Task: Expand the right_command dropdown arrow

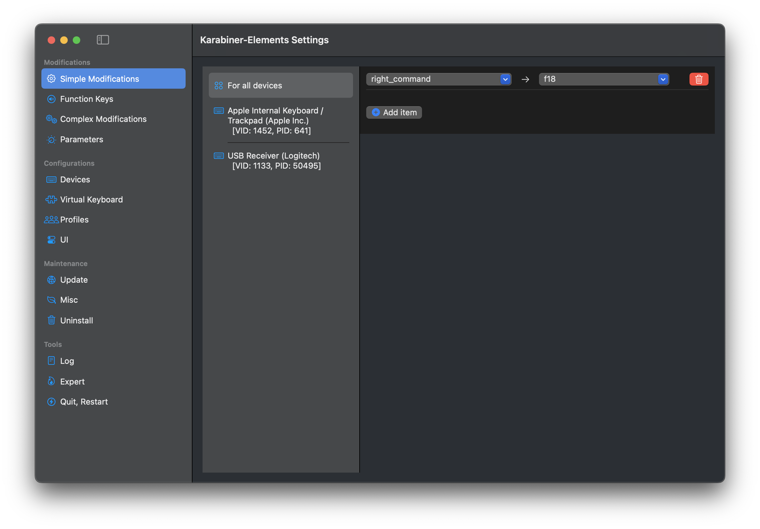Action: [505, 79]
